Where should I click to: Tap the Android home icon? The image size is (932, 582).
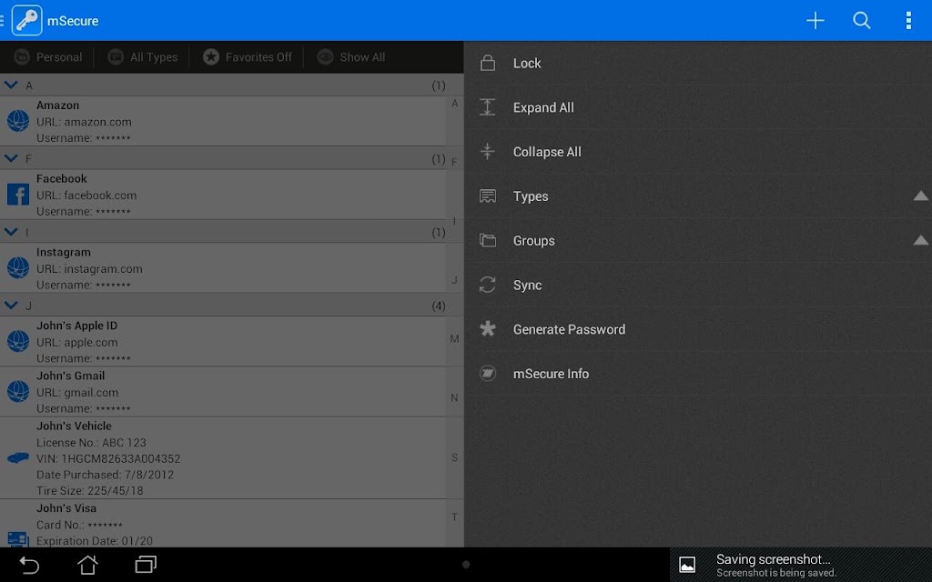click(87, 564)
